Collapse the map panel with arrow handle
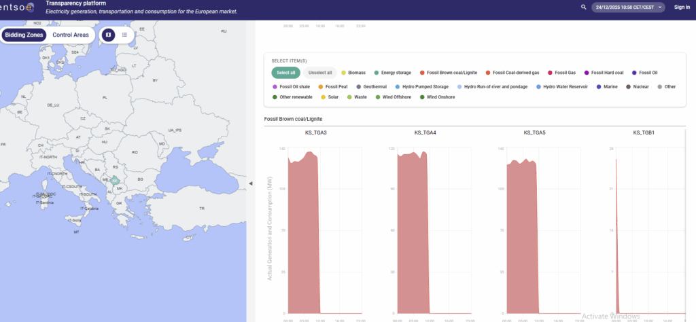Image resolution: width=696 pixels, height=322 pixels. (250, 183)
